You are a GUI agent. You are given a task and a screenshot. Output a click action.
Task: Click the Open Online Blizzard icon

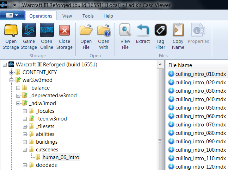[x=47, y=30]
